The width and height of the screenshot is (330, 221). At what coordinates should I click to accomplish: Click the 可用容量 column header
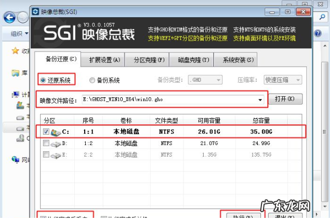(209, 120)
